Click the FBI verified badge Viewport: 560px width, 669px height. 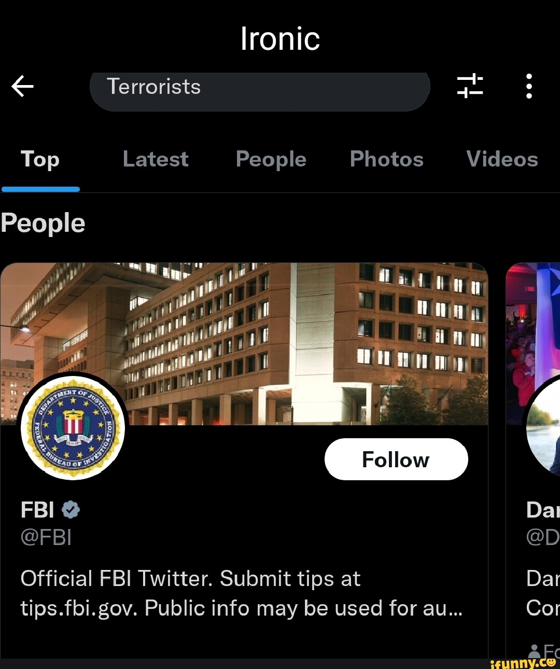click(x=71, y=510)
